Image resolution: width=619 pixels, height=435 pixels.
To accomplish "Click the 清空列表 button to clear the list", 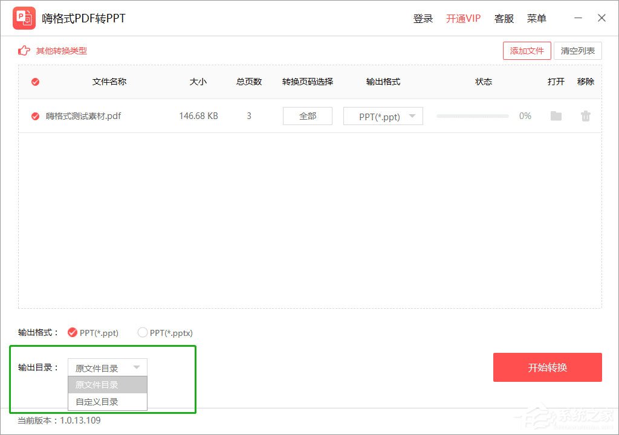I will pyautogui.click(x=577, y=51).
